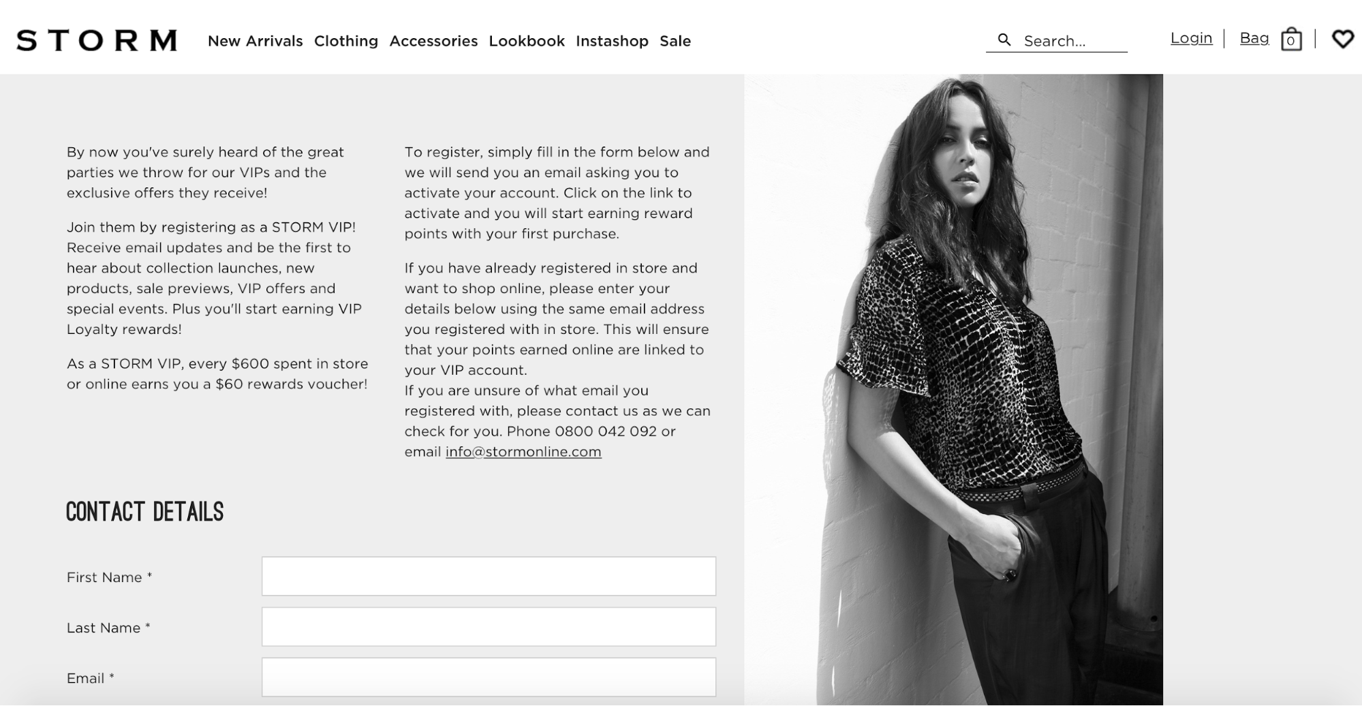Select the First Name input field
1362x706 pixels.
pos(489,576)
